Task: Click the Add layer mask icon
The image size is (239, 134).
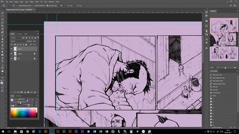Action: [x=22, y=92]
